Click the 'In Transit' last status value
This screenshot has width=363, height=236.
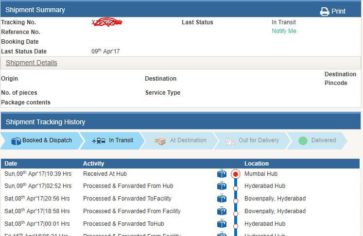284,22
